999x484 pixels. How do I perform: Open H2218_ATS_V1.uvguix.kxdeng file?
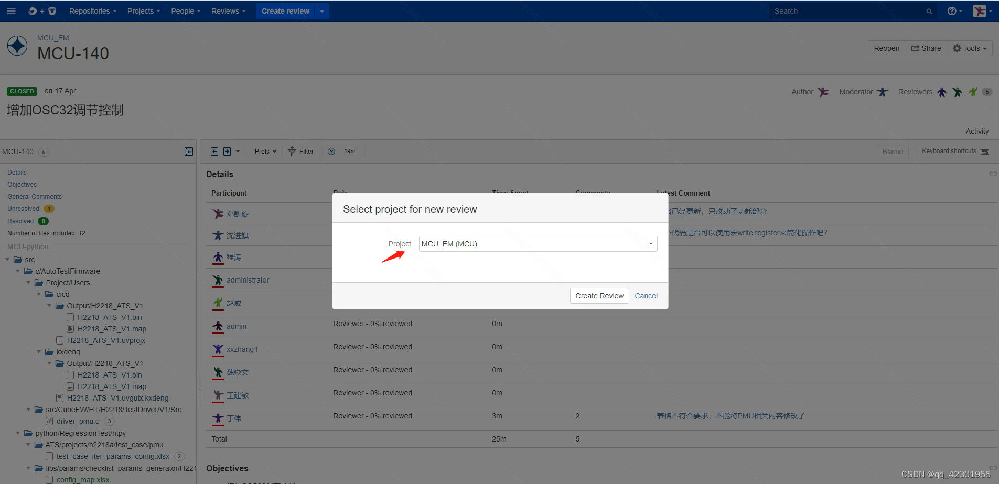tap(118, 398)
